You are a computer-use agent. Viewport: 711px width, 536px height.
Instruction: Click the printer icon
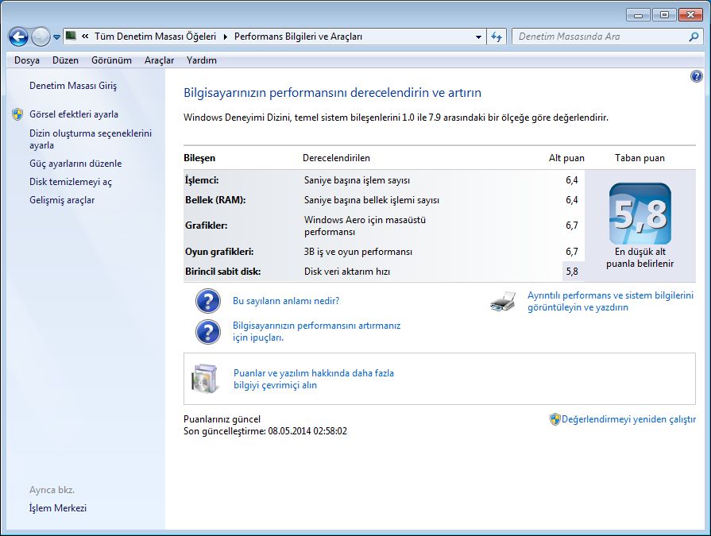point(504,301)
